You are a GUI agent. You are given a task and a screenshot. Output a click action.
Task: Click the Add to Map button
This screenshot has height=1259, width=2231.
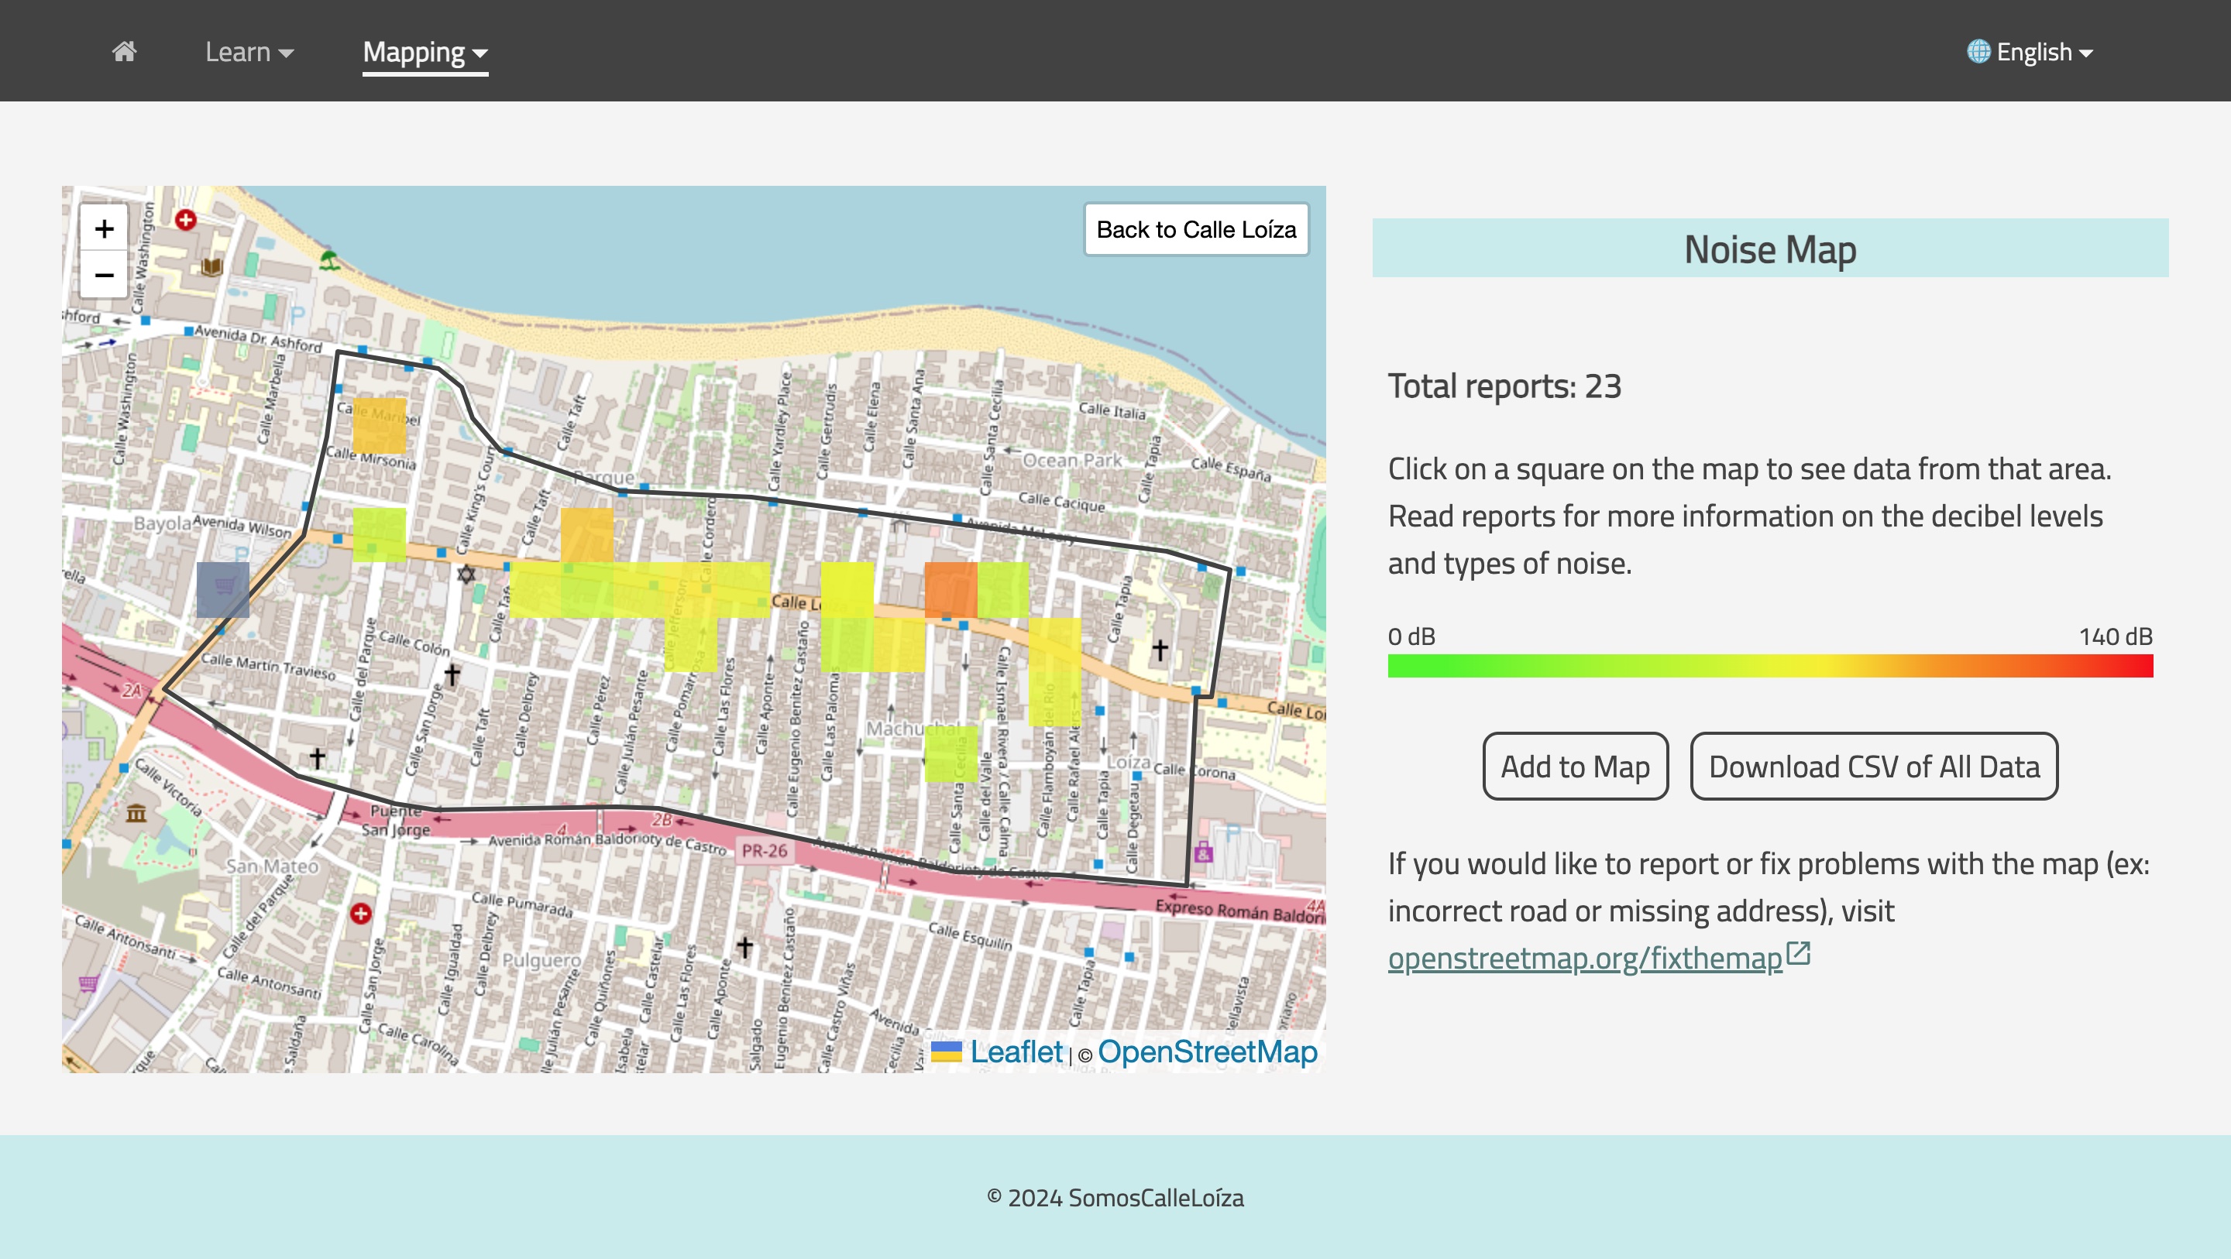[x=1575, y=767]
